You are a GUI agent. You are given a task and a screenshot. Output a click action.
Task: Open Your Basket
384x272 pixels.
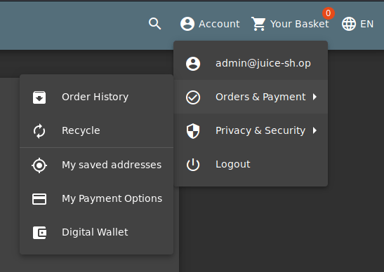[299, 24]
